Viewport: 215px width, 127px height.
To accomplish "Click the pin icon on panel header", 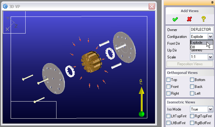I will 212,2.
